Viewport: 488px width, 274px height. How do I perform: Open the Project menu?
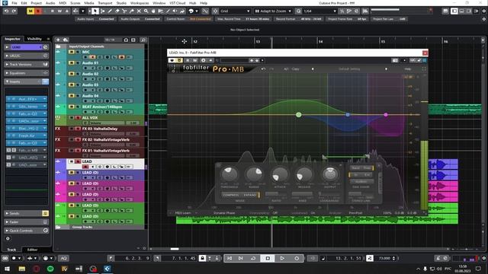point(36,3)
